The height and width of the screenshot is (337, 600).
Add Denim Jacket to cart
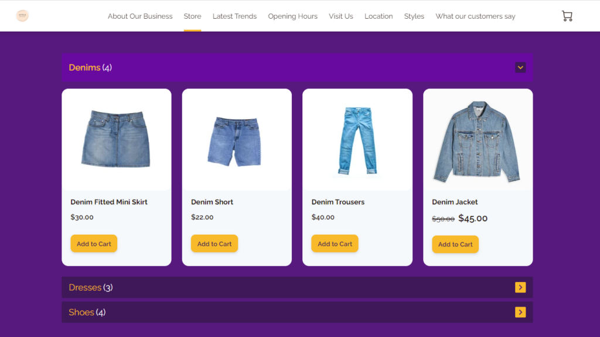[455, 244]
